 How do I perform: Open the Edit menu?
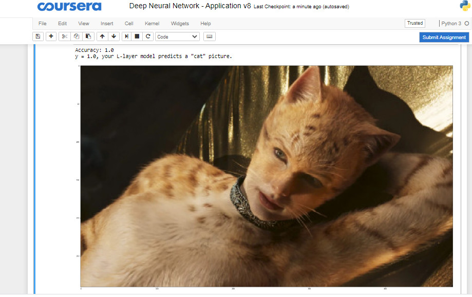coord(62,24)
